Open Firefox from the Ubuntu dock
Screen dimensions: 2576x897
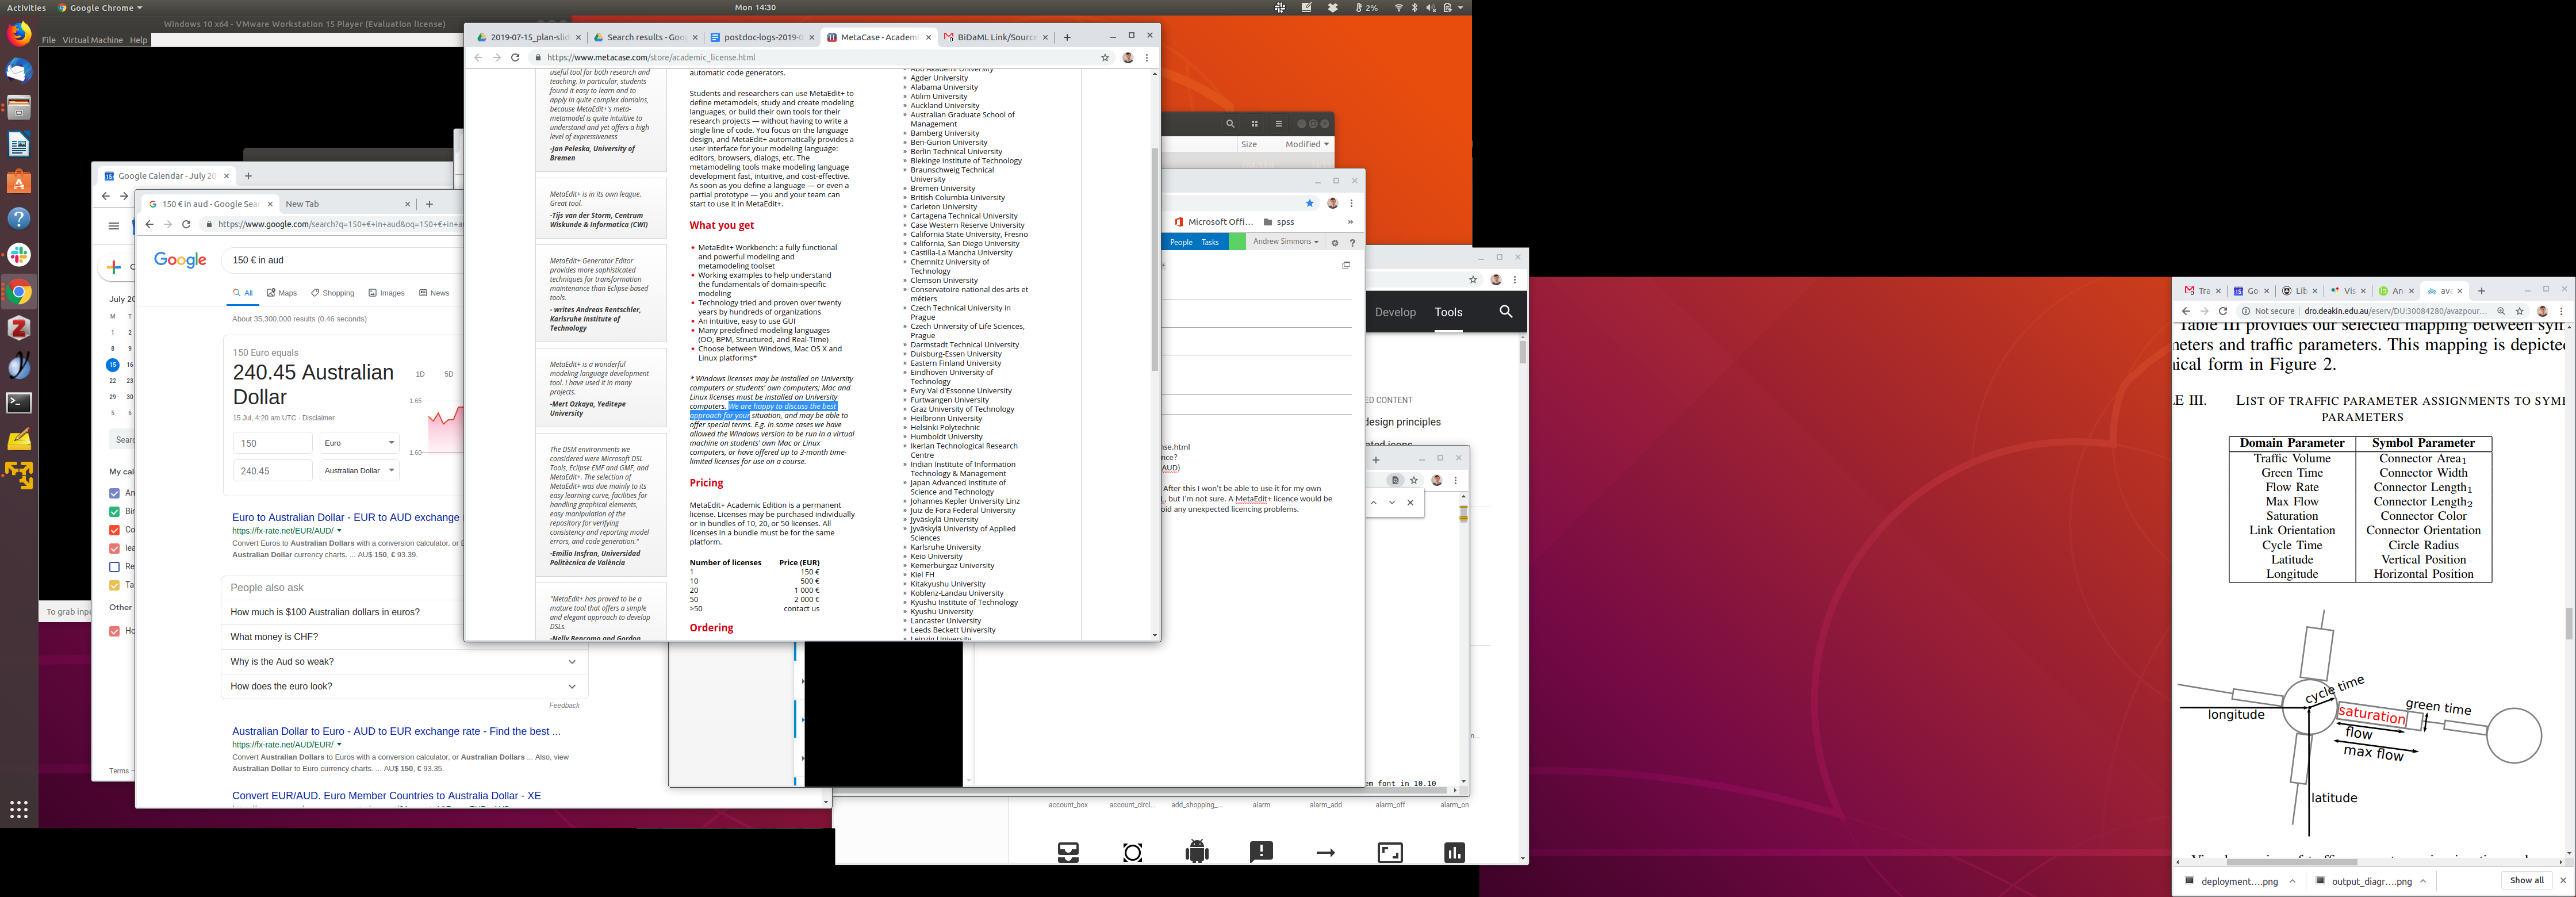point(19,34)
